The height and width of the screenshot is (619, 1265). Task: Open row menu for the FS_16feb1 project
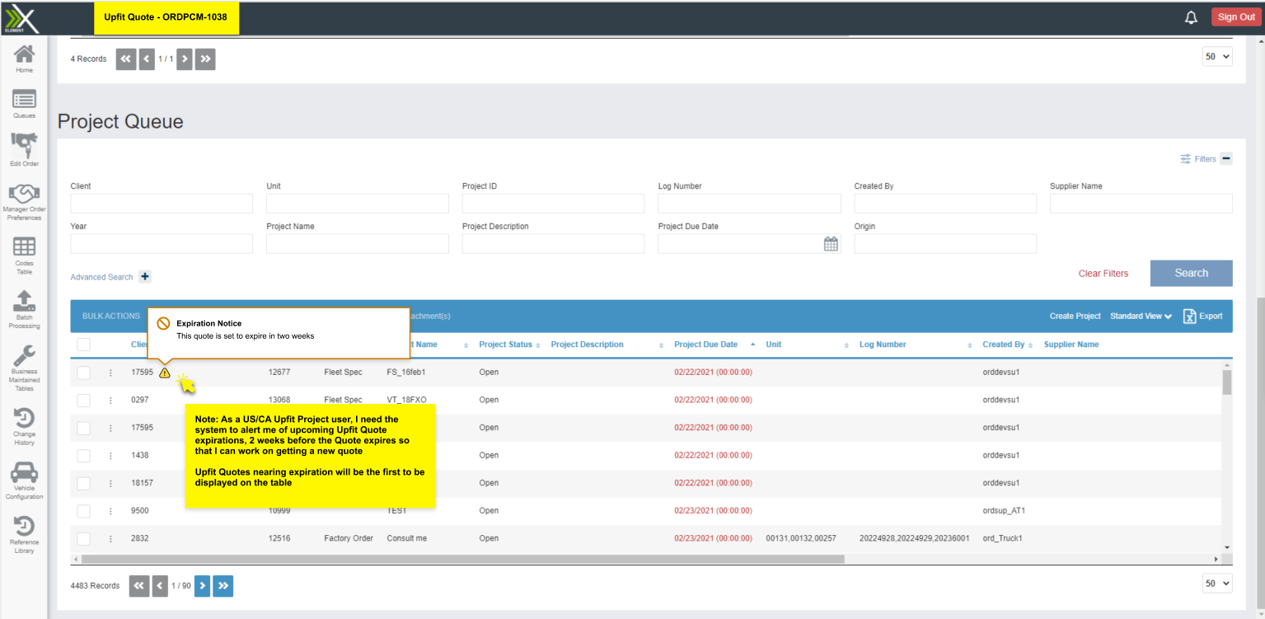(x=110, y=373)
